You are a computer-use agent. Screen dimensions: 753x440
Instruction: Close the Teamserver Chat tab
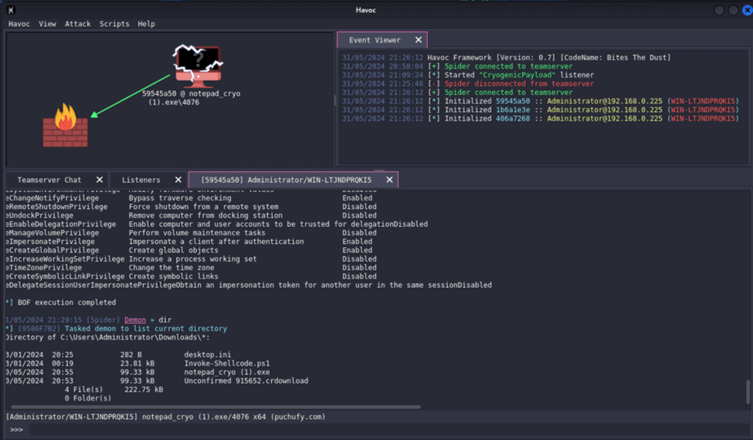click(x=100, y=180)
